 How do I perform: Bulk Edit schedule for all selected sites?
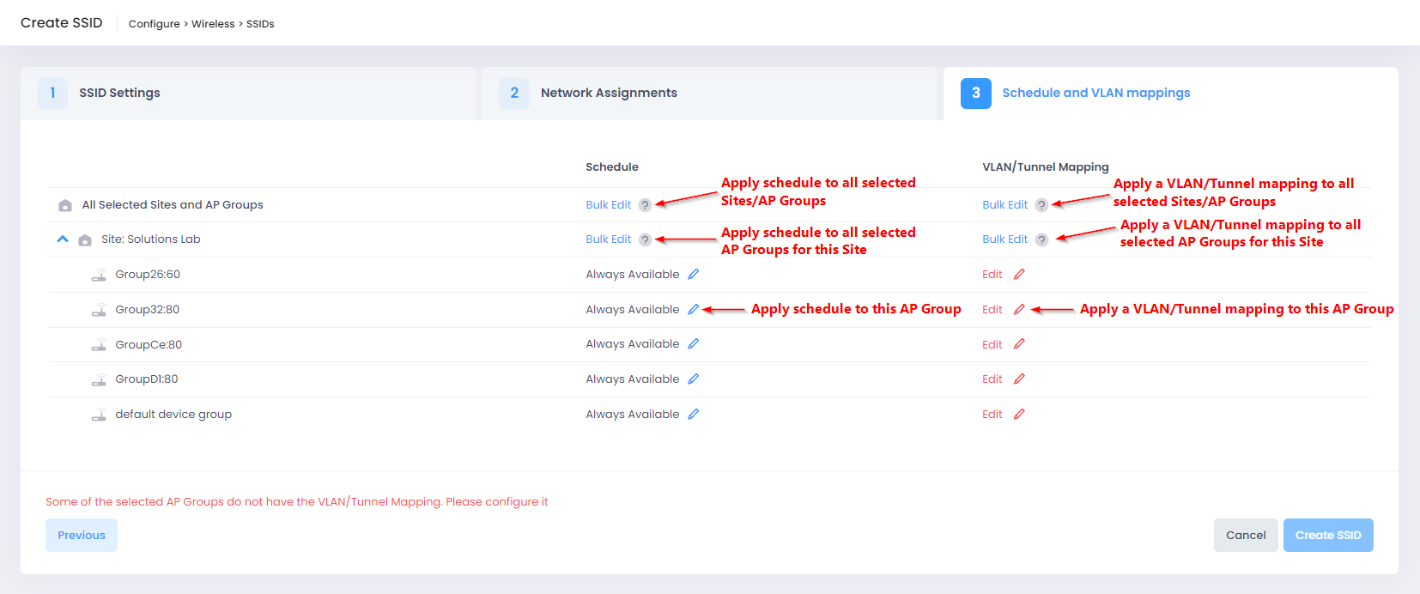608,205
